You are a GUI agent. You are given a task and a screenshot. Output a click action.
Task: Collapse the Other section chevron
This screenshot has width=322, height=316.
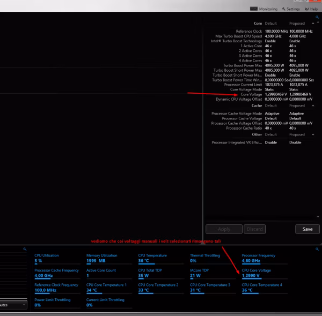tap(313, 134)
